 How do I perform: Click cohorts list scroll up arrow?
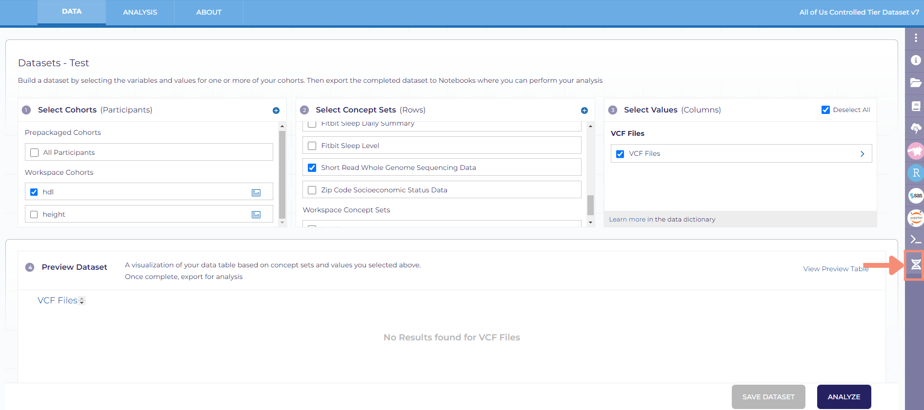point(282,126)
